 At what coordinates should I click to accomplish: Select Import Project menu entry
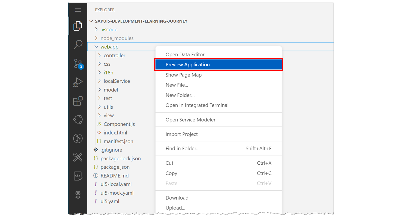click(x=218, y=134)
